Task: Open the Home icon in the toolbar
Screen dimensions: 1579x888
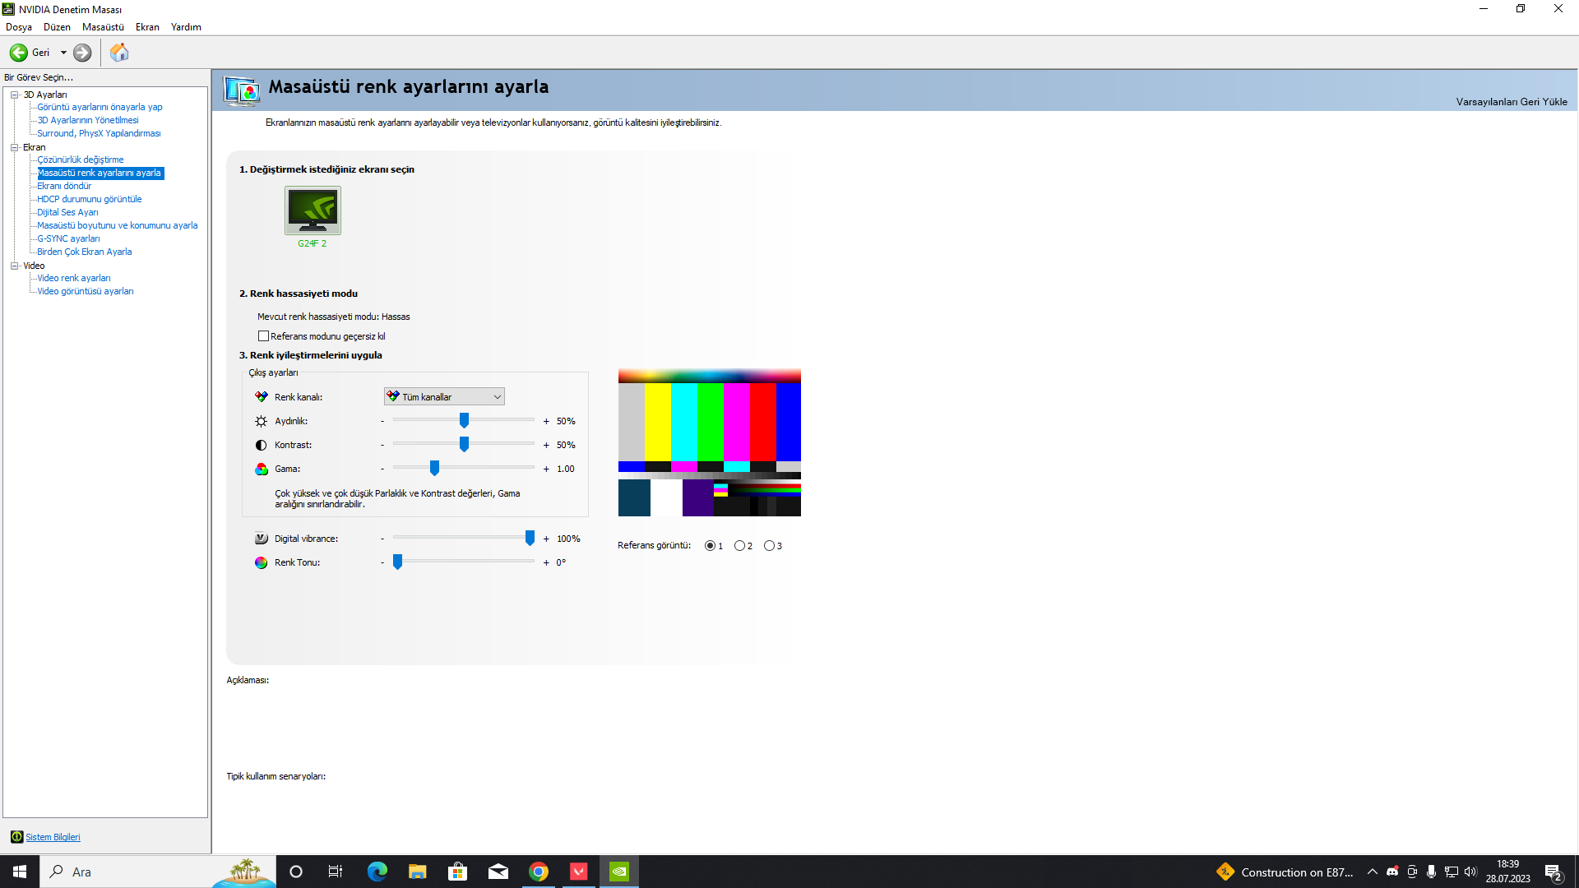Action: [119, 53]
